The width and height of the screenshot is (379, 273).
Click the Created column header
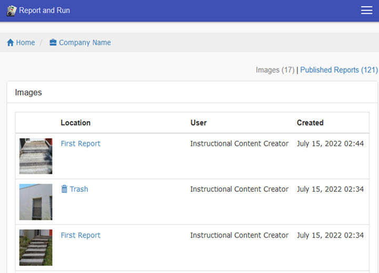pos(310,123)
